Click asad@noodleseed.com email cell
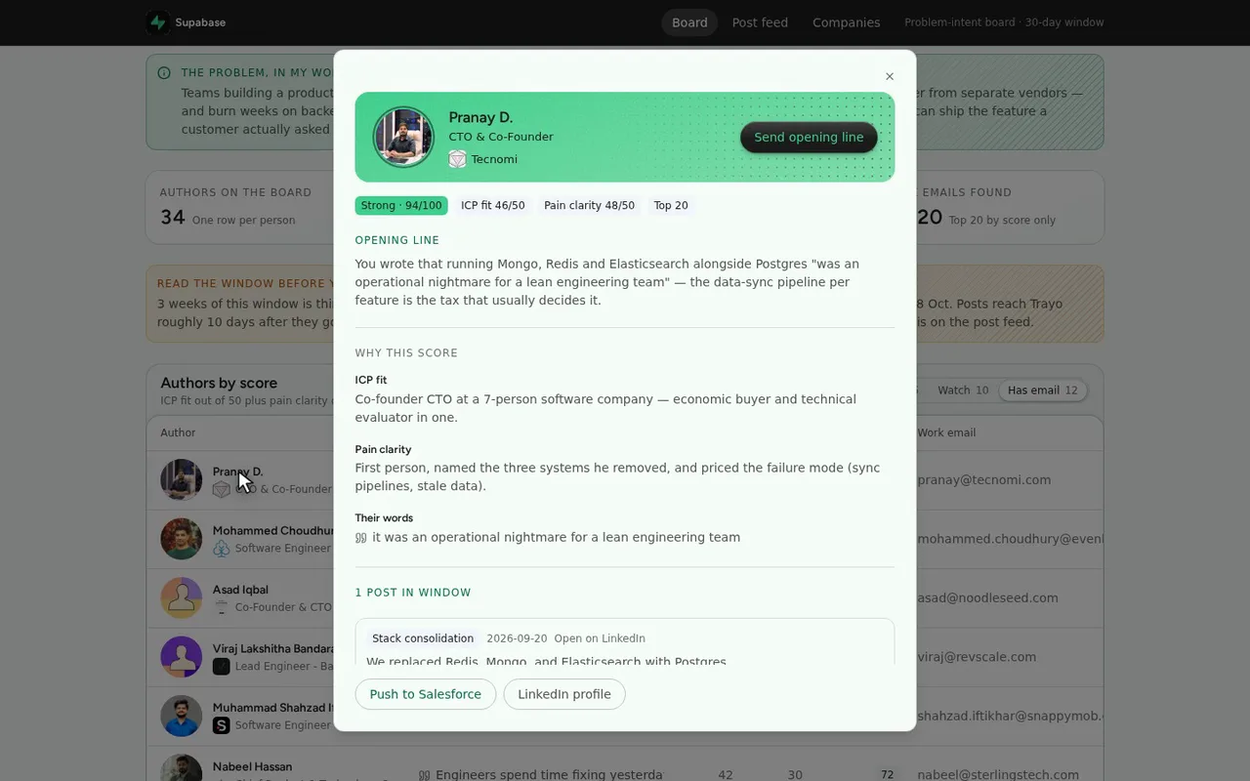The height and width of the screenshot is (781, 1250). pos(987,597)
